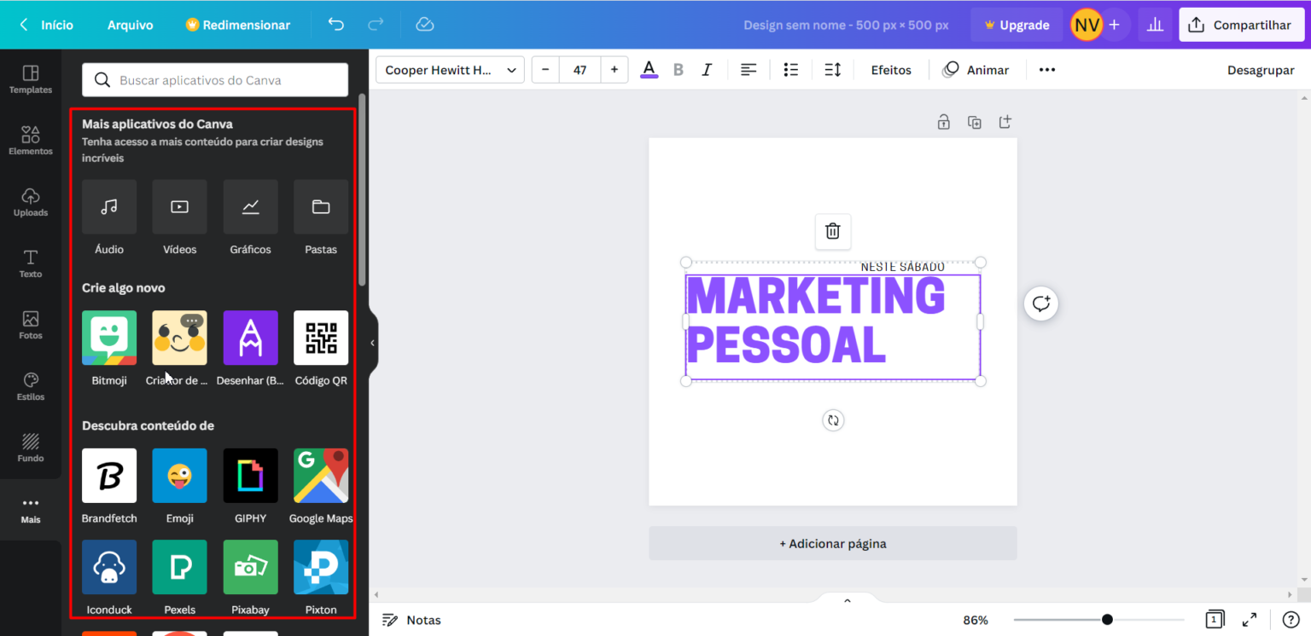Viewport: 1311px width, 636px height.
Task: Click the zoom slider handle
Action: pos(1107,620)
